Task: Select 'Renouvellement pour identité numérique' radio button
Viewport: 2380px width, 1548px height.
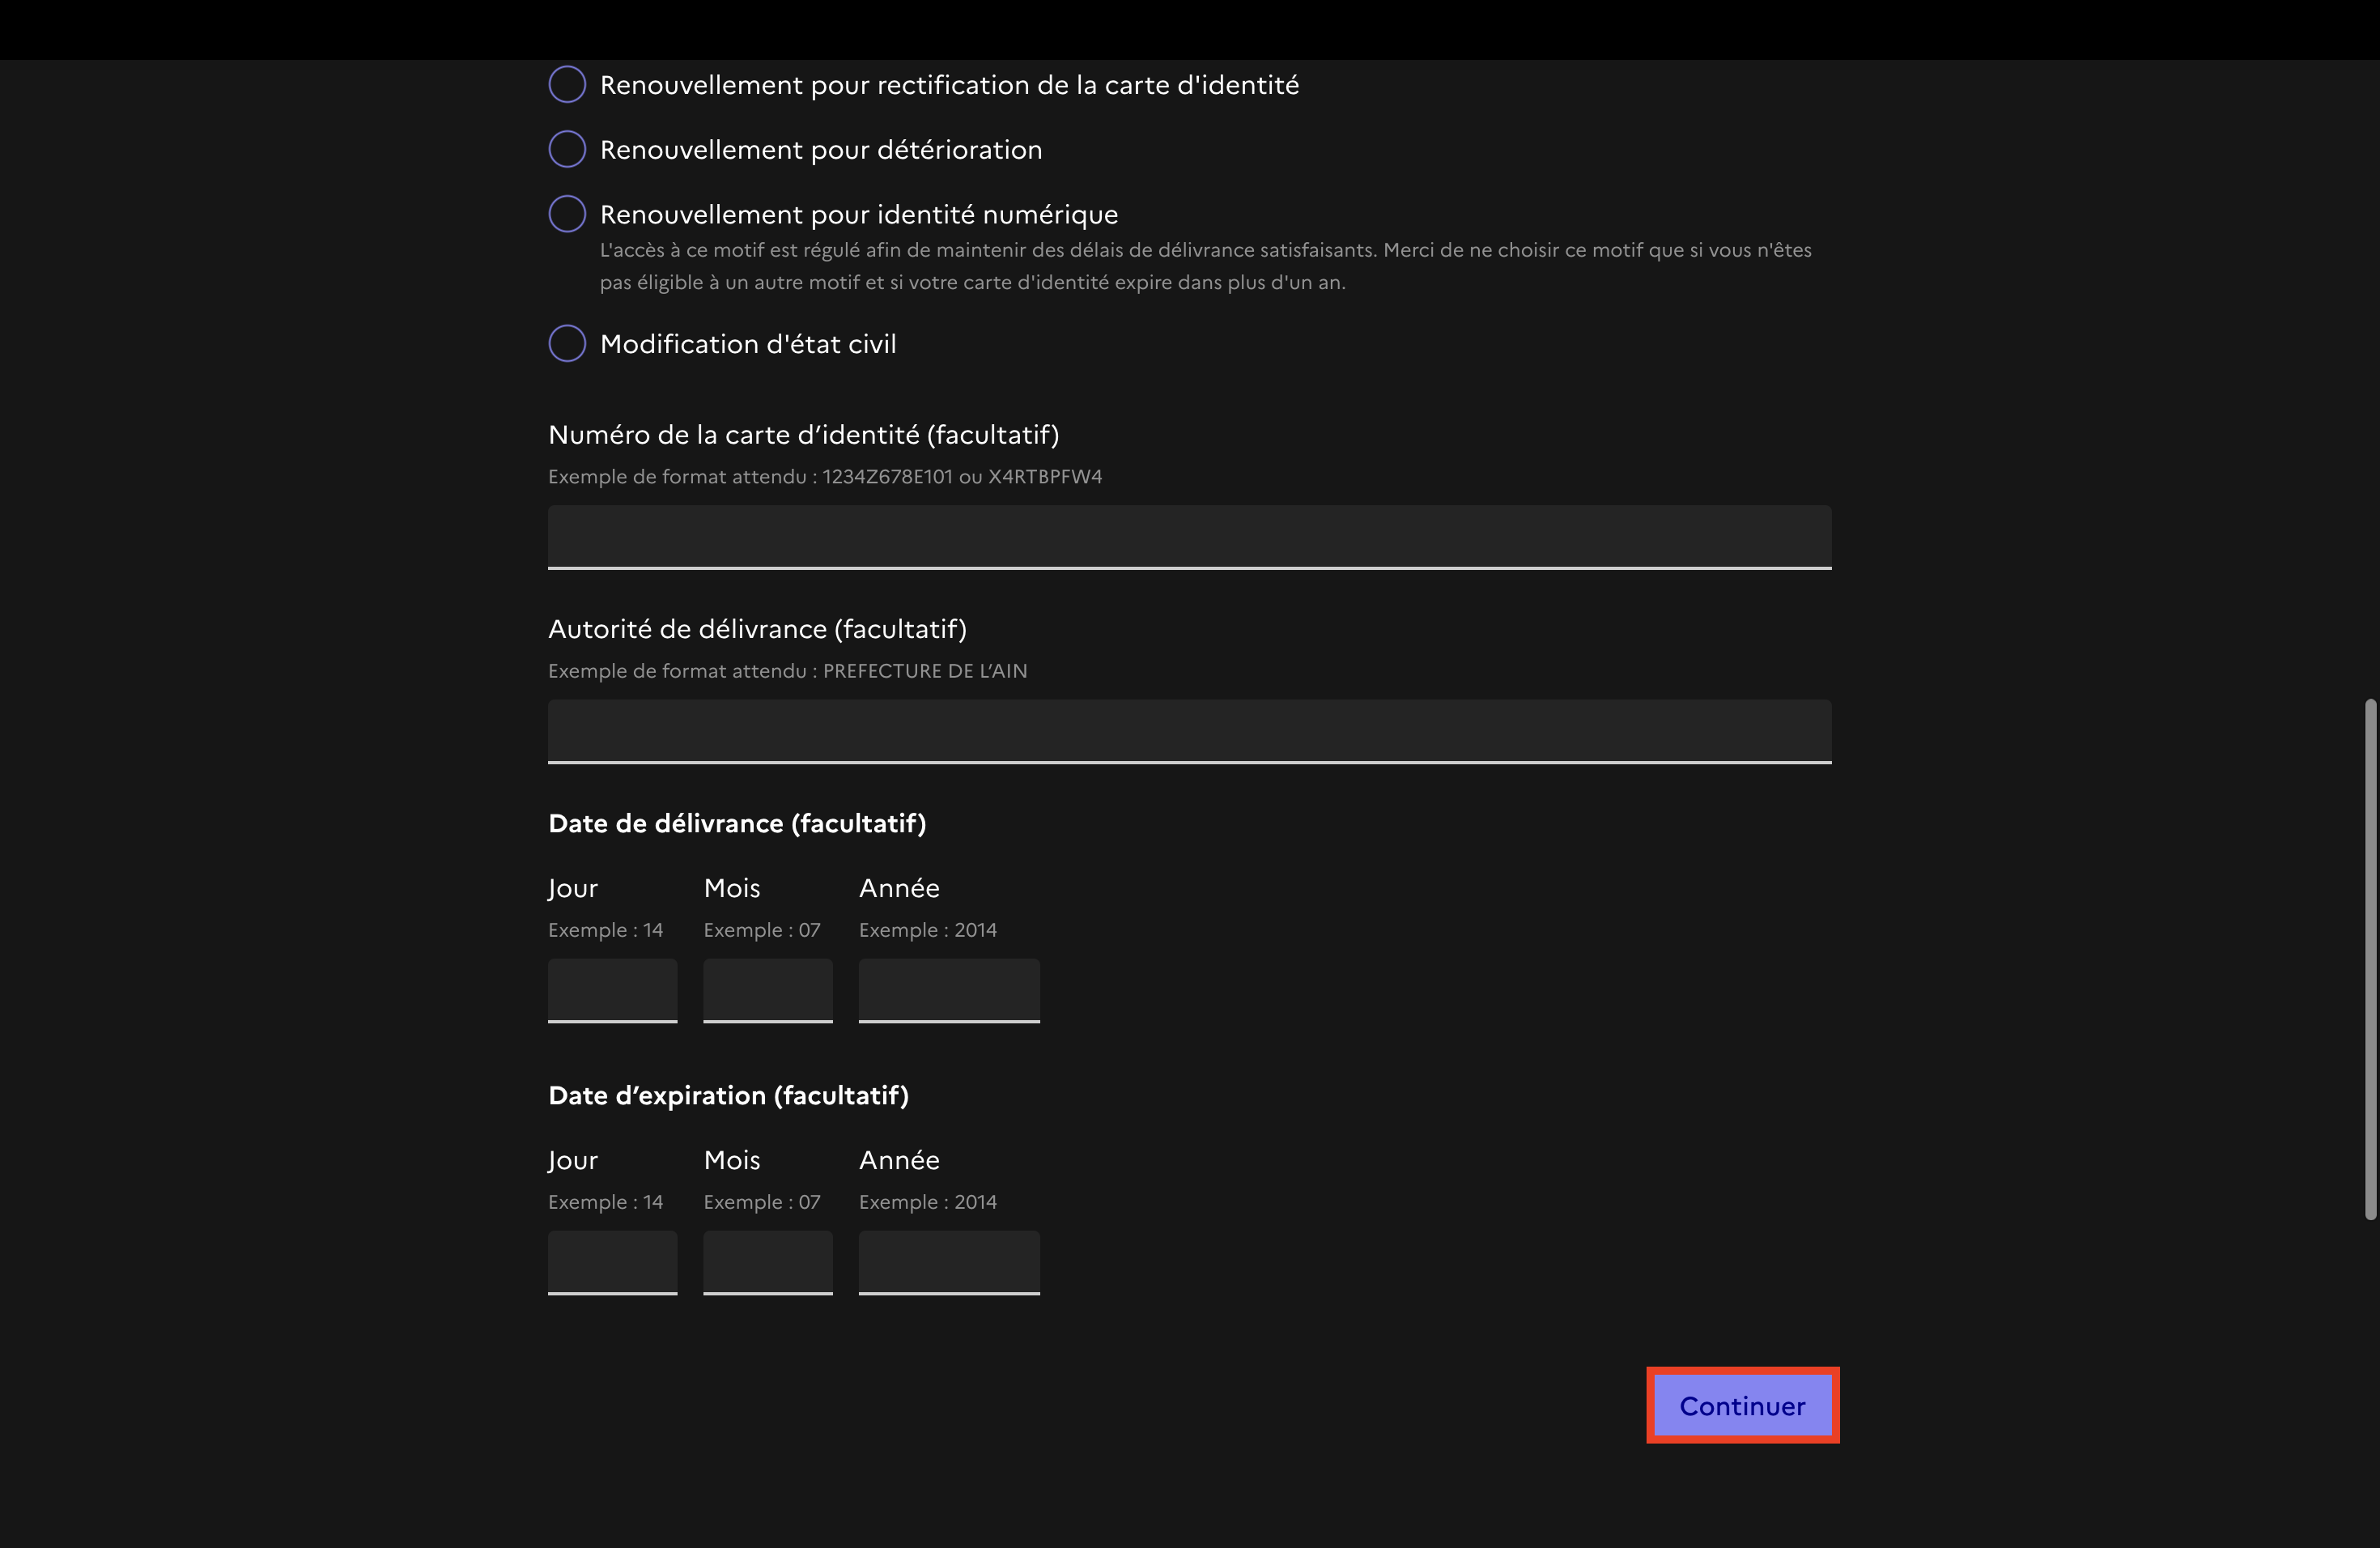Action: click(x=567, y=214)
